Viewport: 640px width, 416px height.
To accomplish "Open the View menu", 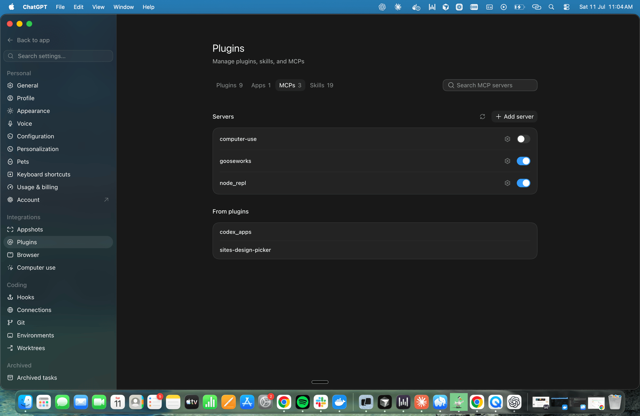I will click(x=98, y=7).
